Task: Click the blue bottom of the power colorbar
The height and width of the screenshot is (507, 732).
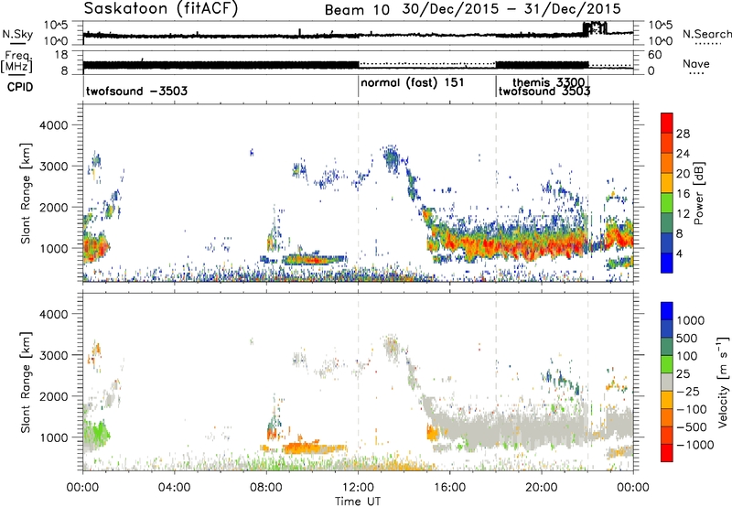Action: (x=667, y=263)
